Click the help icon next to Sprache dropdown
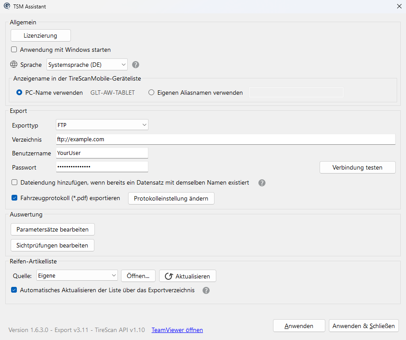Viewport: 406px width, 340px height. (x=136, y=65)
